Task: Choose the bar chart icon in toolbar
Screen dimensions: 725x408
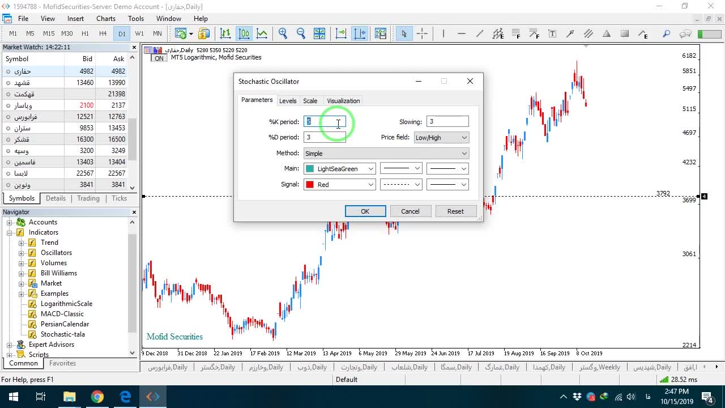Action: [x=225, y=33]
